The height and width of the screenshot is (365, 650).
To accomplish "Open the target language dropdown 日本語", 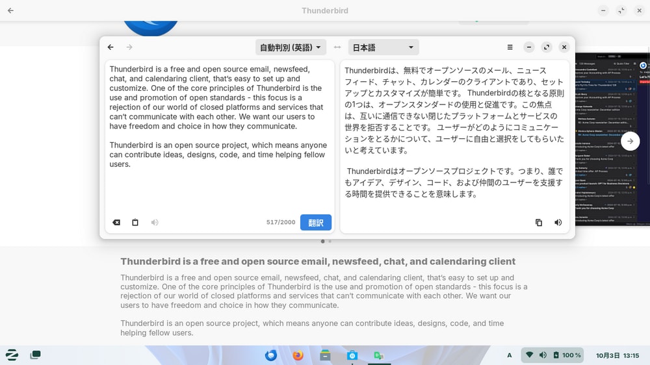I will pyautogui.click(x=383, y=47).
